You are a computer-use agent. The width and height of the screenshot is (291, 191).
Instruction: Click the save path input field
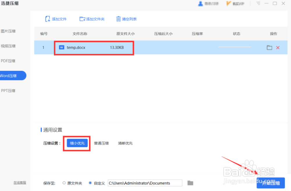pos(145,183)
